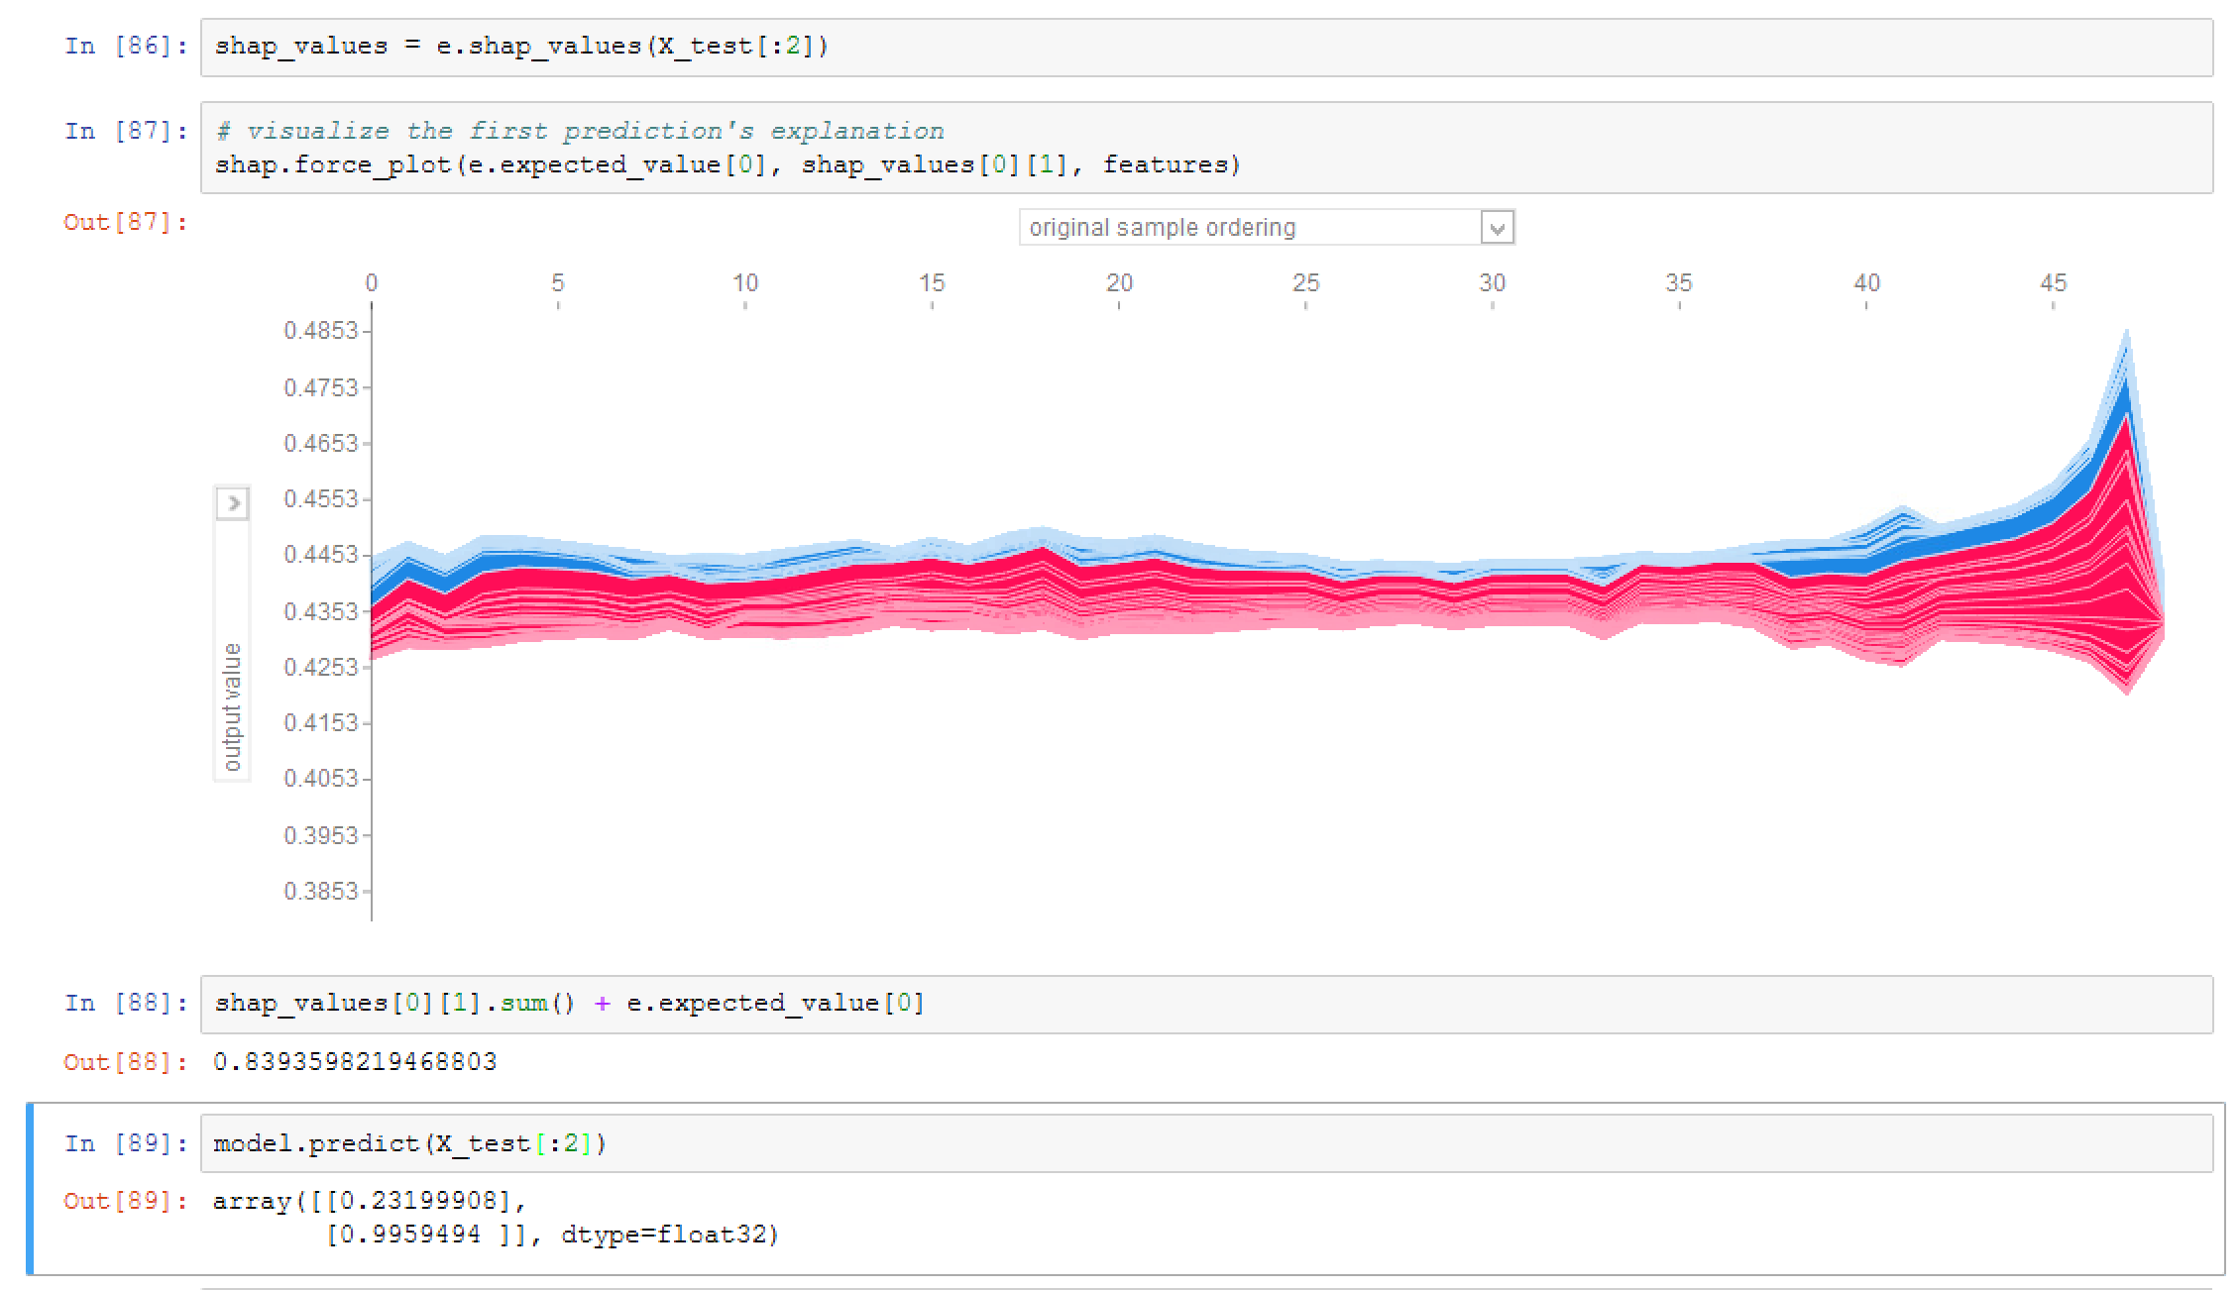2240x1290 pixels.
Task: Click the y-axis label 0.4653
Action: tap(321, 443)
